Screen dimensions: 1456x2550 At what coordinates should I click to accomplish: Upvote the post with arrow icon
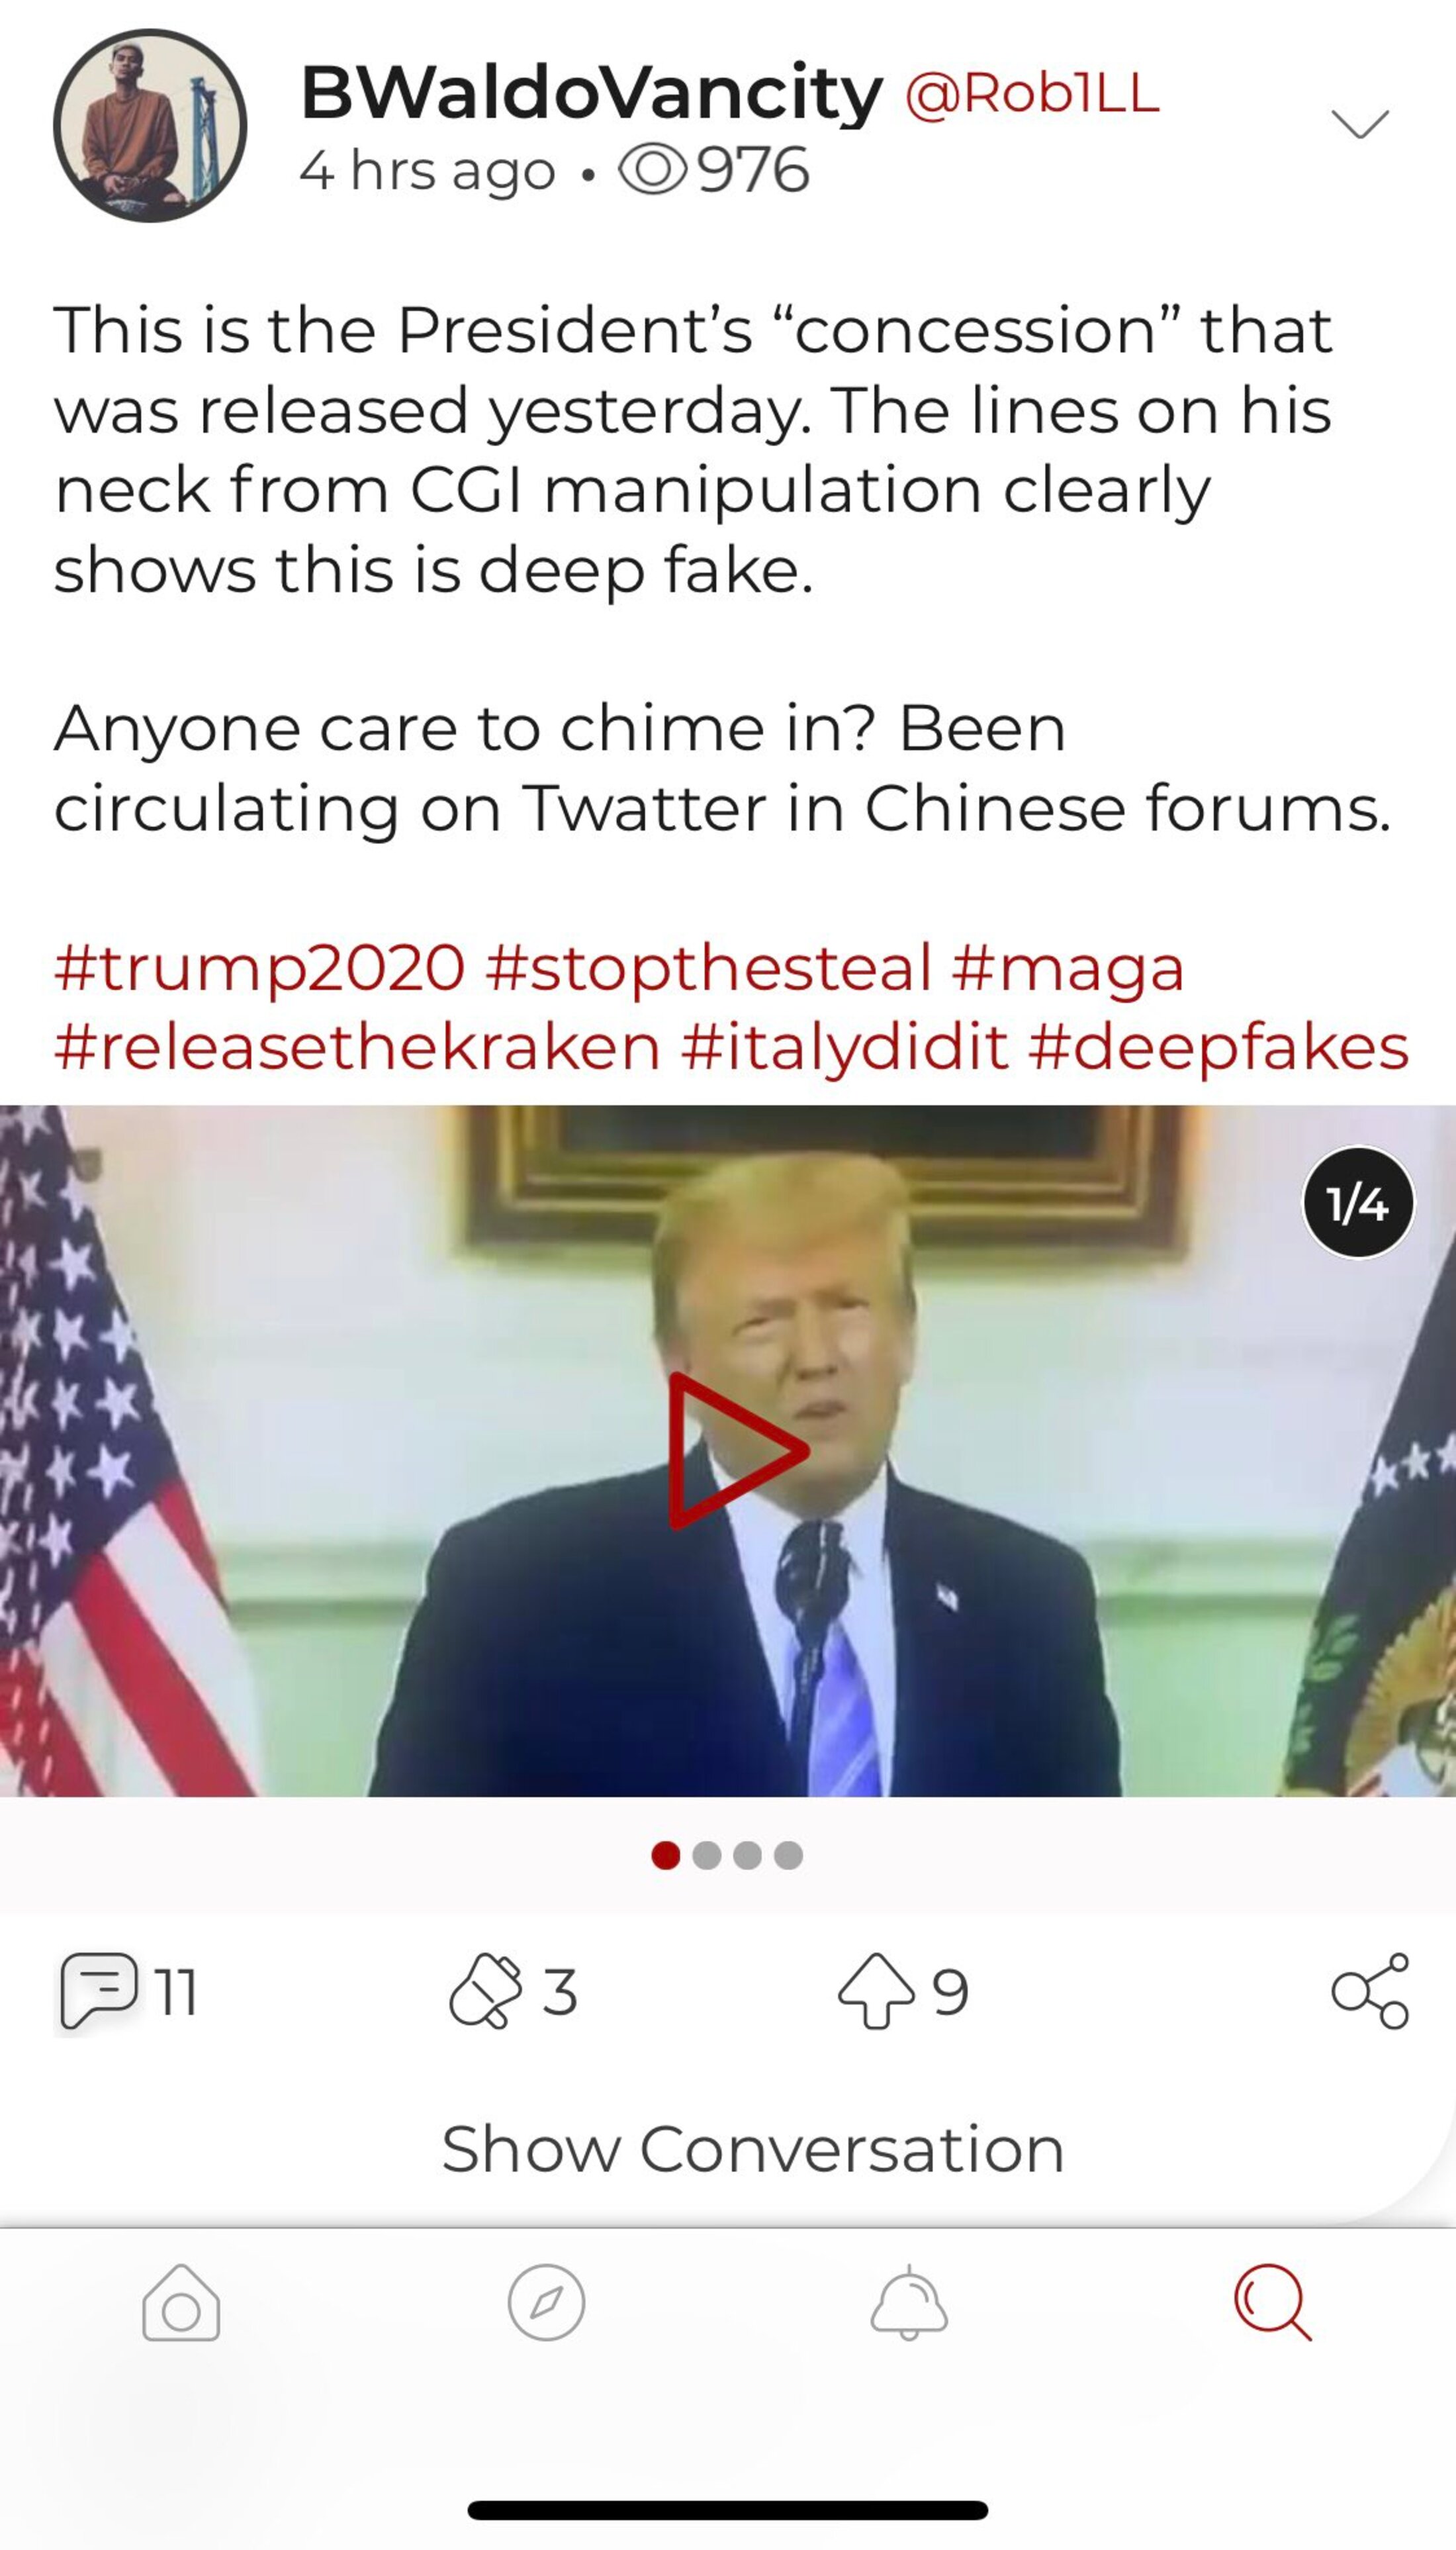pos(876,1990)
